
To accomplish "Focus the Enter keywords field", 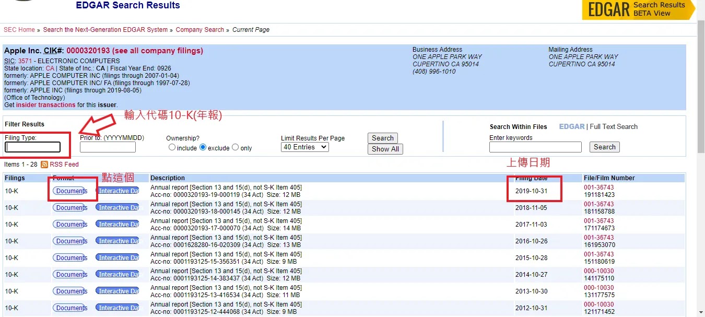I will tap(535, 147).
